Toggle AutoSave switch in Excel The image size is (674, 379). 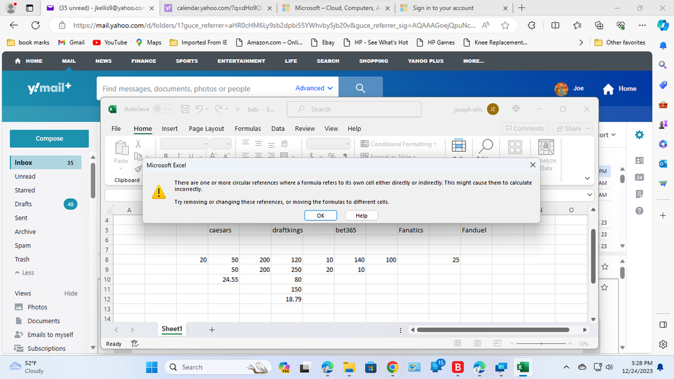[x=163, y=109]
